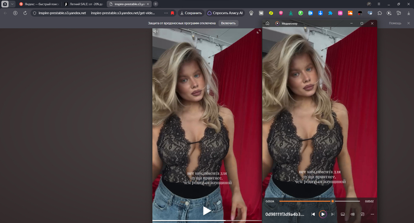Image resolution: width=414 pixels, height=223 pixels.
Task: Click the heart-plus extension icon
Action: (x=370, y=13)
